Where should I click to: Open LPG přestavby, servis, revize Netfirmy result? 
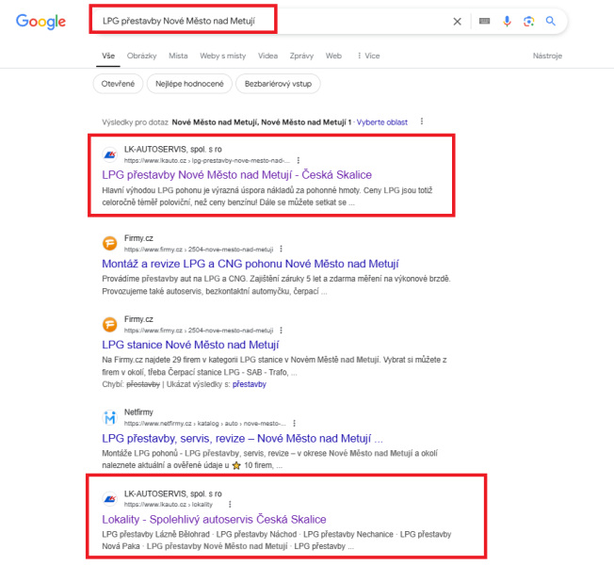(x=242, y=438)
